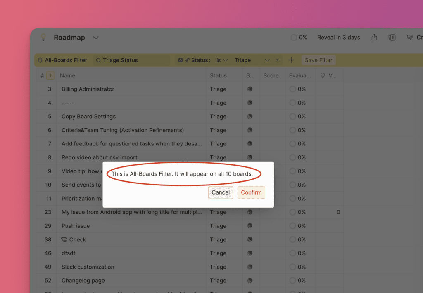Screen dimensions: 423x293
Task: Open the Triage value dropdown
Action: (x=252, y=60)
